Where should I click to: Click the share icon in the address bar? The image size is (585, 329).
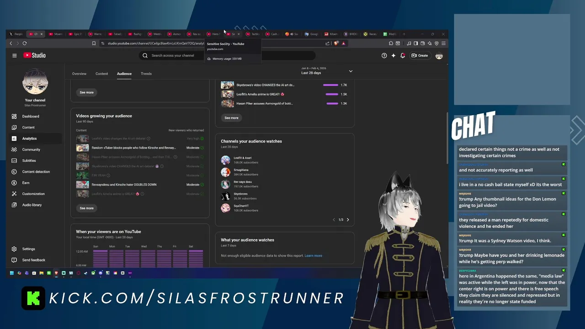click(x=327, y=43)
